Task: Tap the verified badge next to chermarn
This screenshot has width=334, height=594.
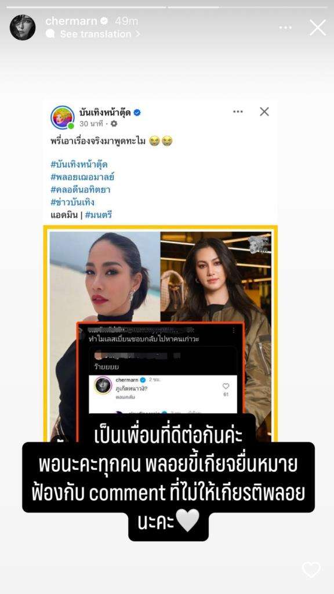Action: 104,21
